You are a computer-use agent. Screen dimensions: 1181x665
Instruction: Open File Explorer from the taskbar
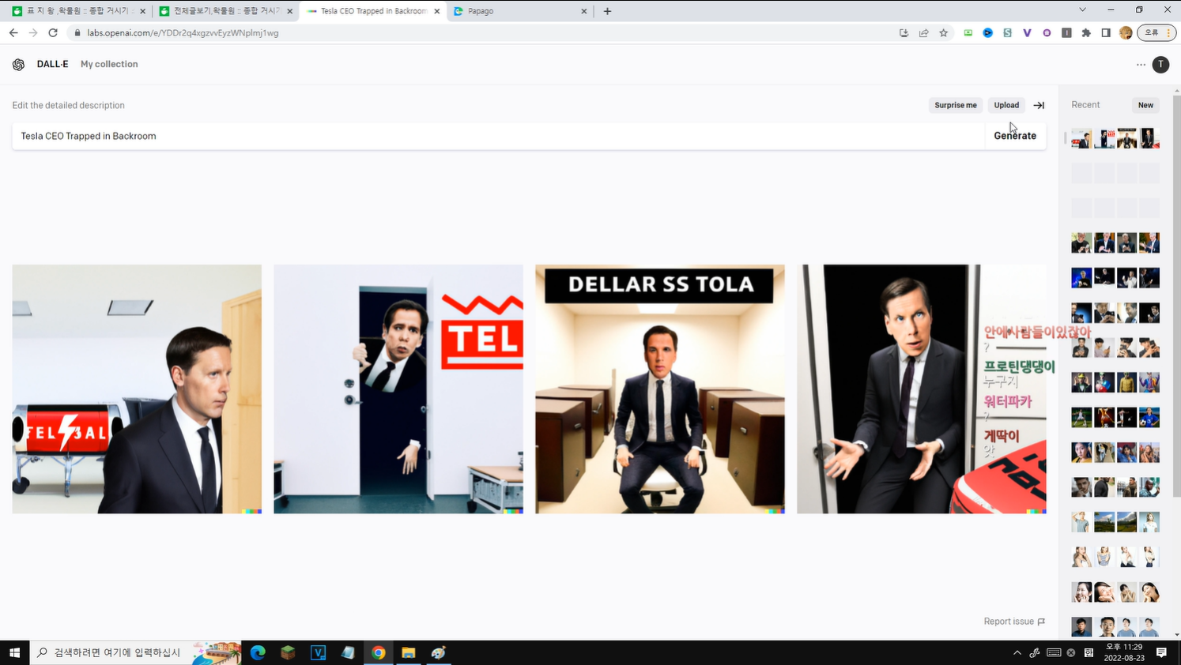[x=408, y=652]
